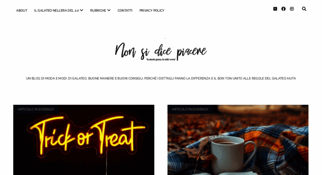
Task: Open the autumn coffee cup featured article image
Action: tap(238, 140)
